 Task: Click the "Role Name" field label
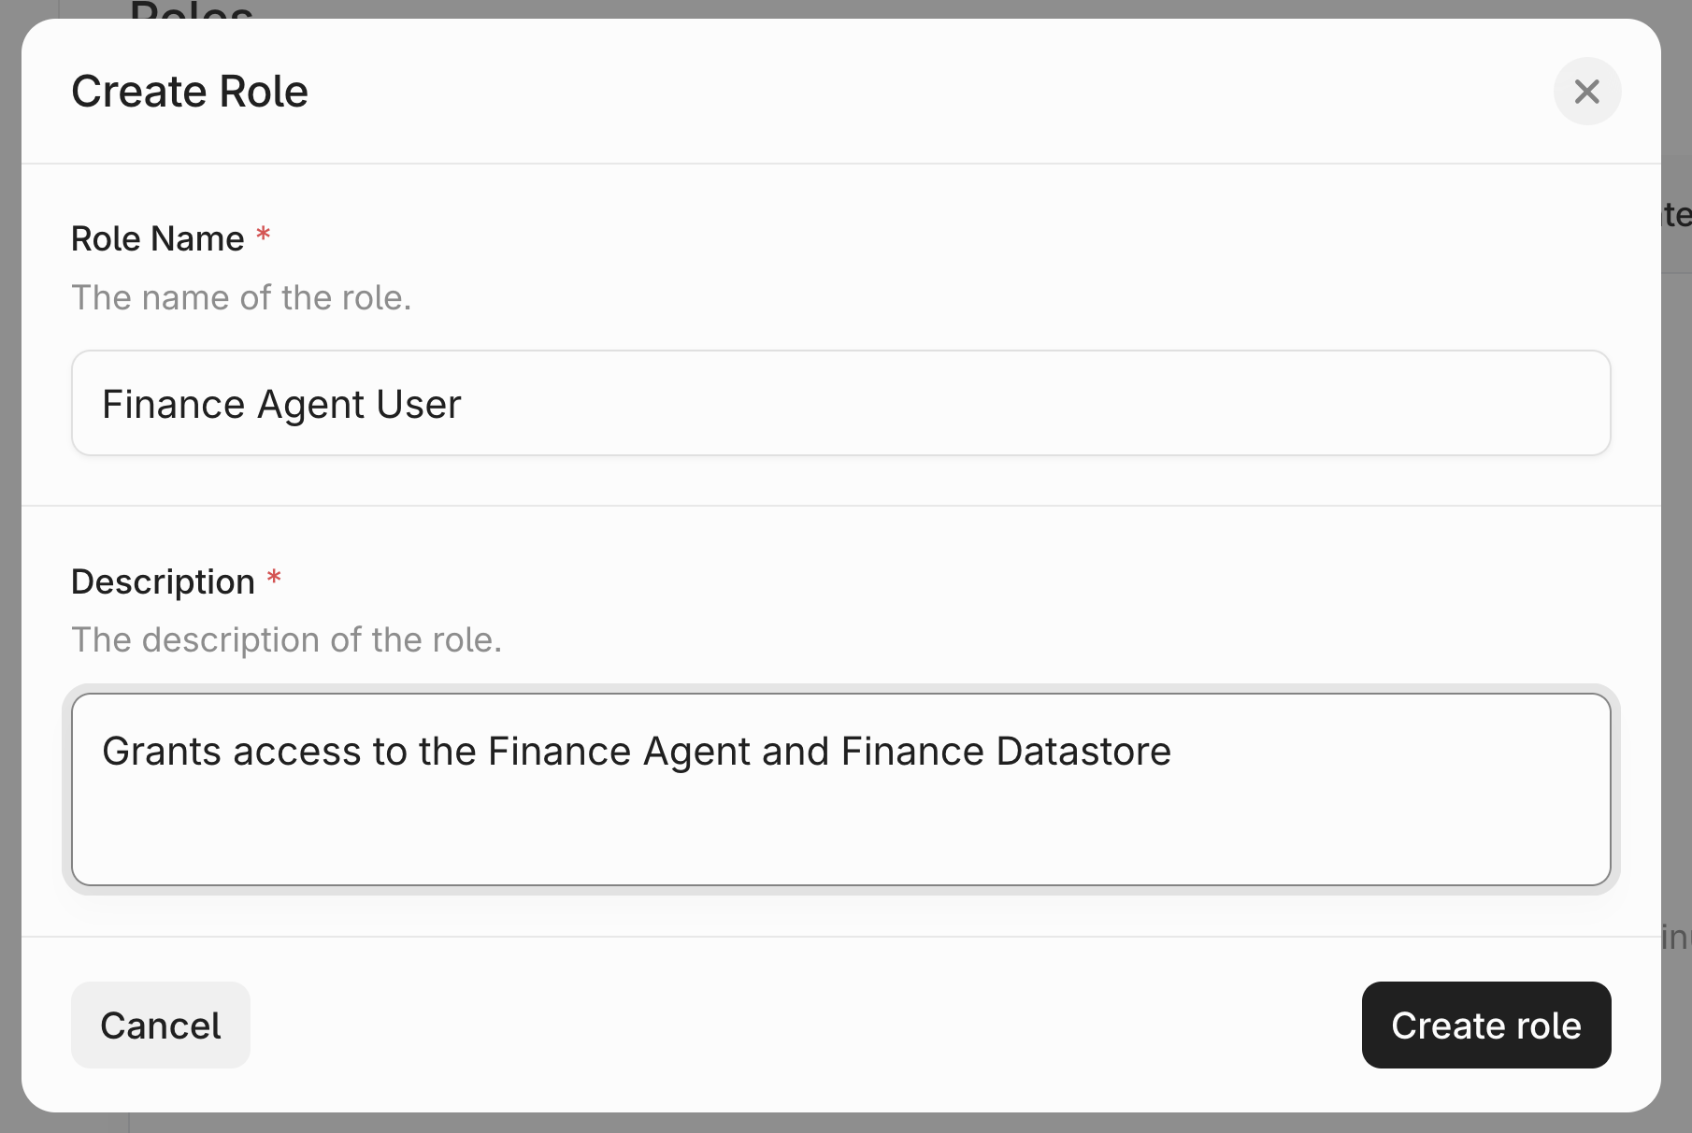(x=157, y=238)
